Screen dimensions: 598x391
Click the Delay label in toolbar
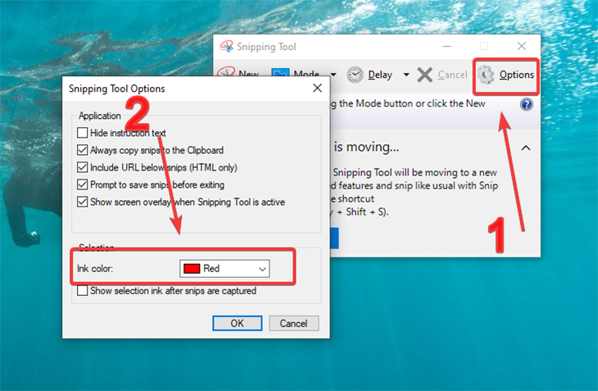tap(380, 75)
